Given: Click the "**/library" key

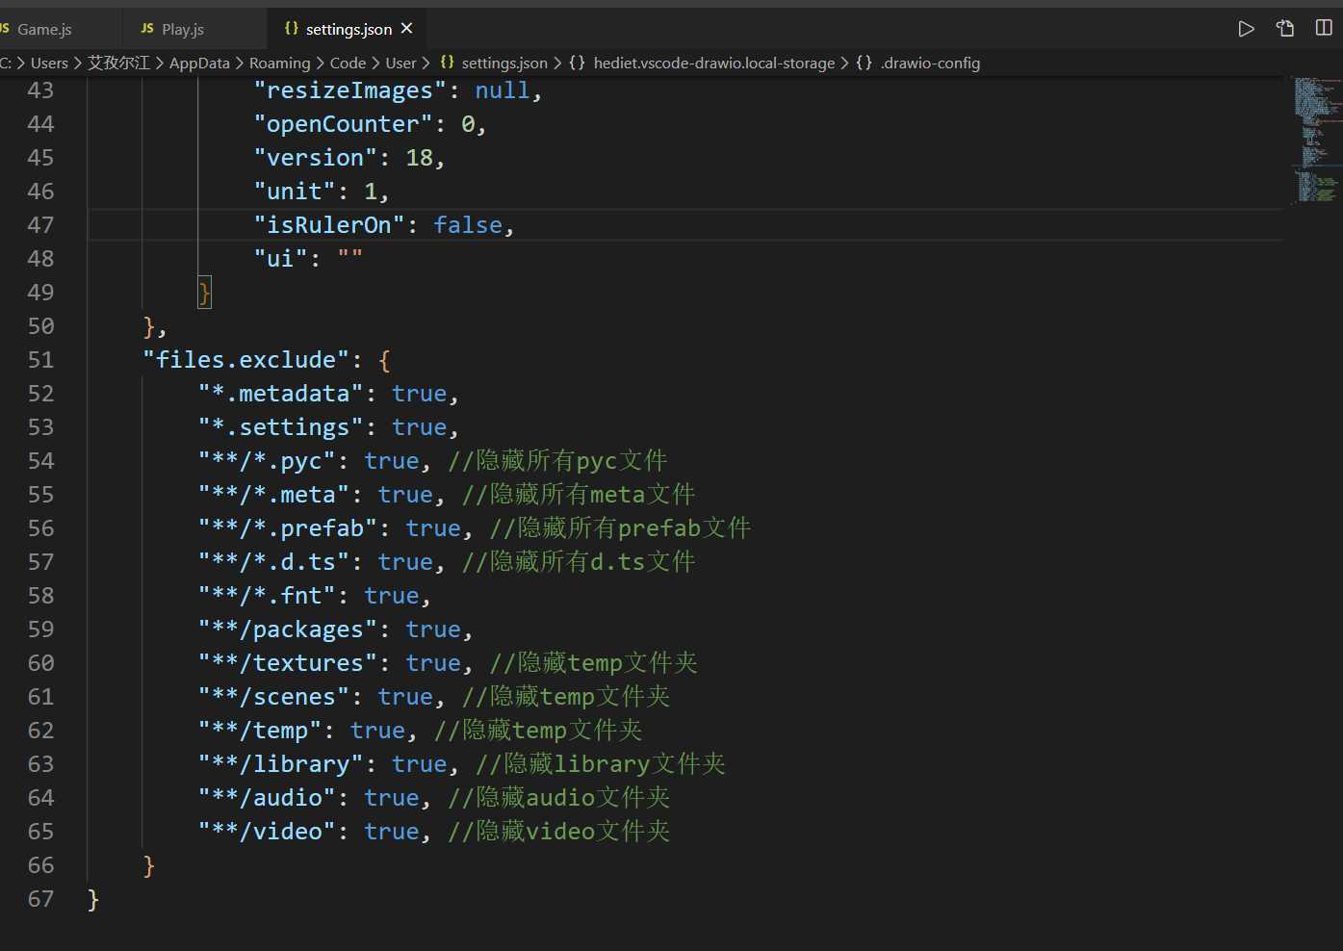Looking at the screenshot, I should 281,764.
